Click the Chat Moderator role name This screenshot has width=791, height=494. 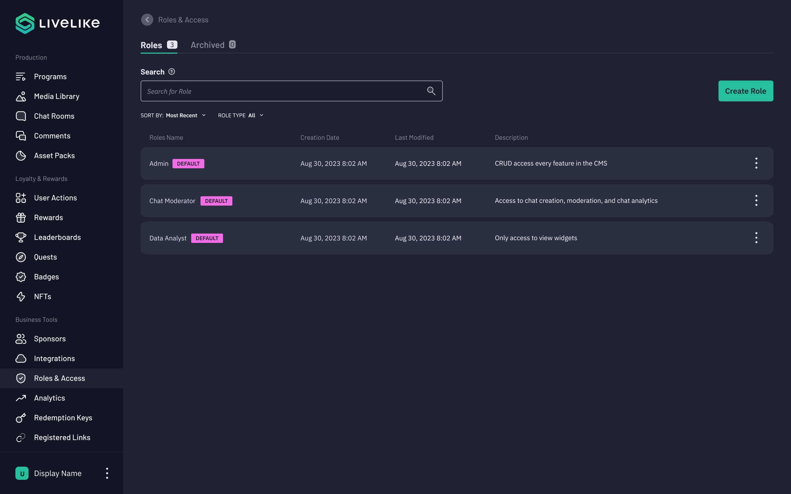click(172, 201)
